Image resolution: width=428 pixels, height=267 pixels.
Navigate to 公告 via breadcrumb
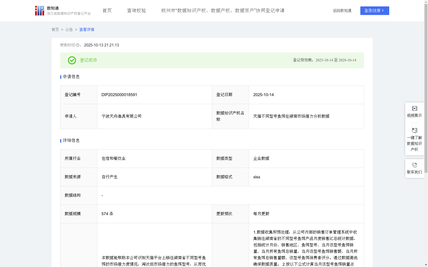tap(69, 30)
